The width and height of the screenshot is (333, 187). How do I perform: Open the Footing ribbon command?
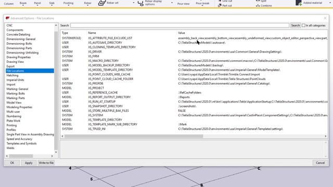(x=68, y=4)
